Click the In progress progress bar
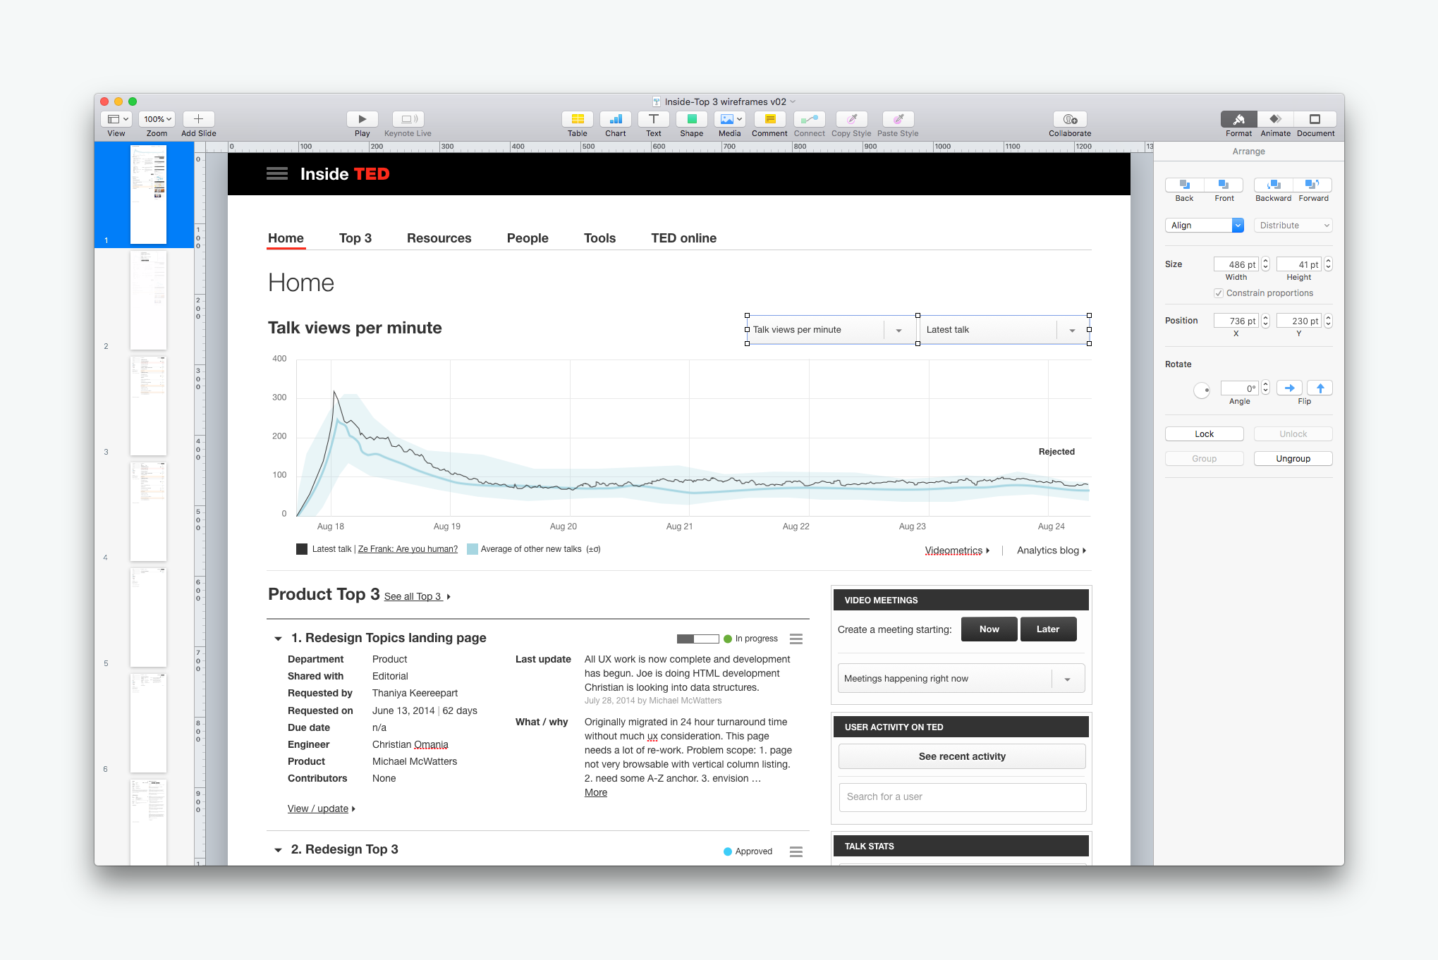Screen dimensions: 1438x960 [x=697, y=639]
